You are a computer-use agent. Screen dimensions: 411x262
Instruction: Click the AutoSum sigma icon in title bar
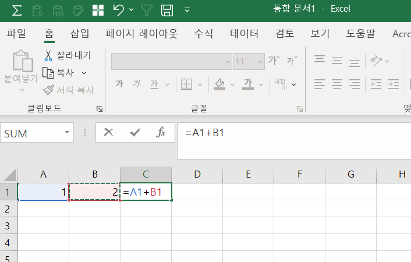pos(17,10)
